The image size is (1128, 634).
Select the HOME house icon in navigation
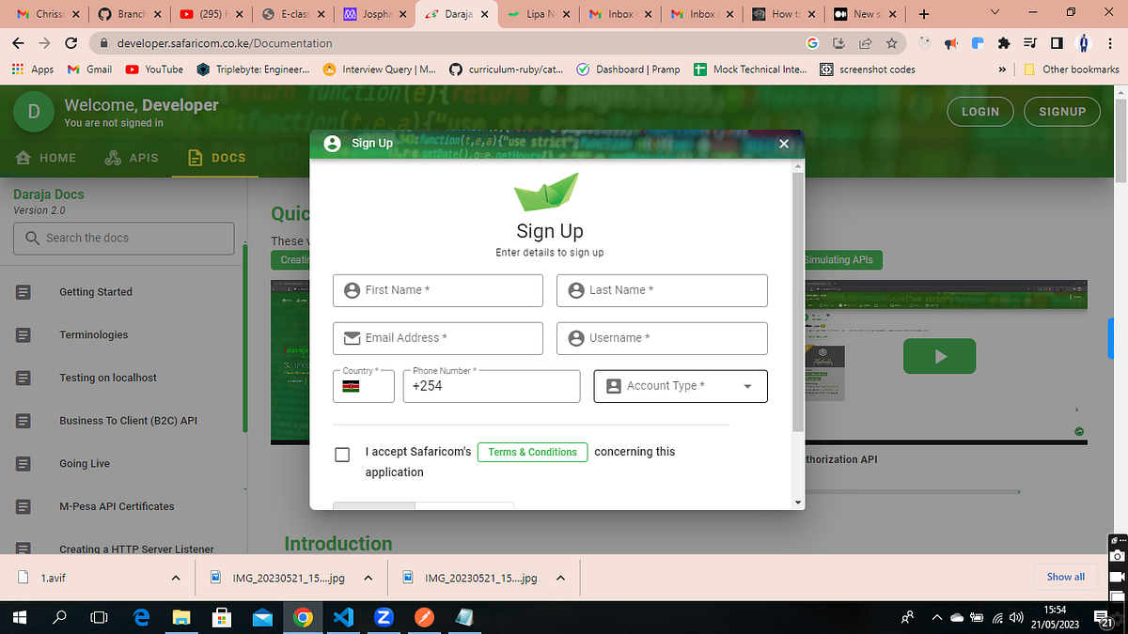[x=23, y=158]
